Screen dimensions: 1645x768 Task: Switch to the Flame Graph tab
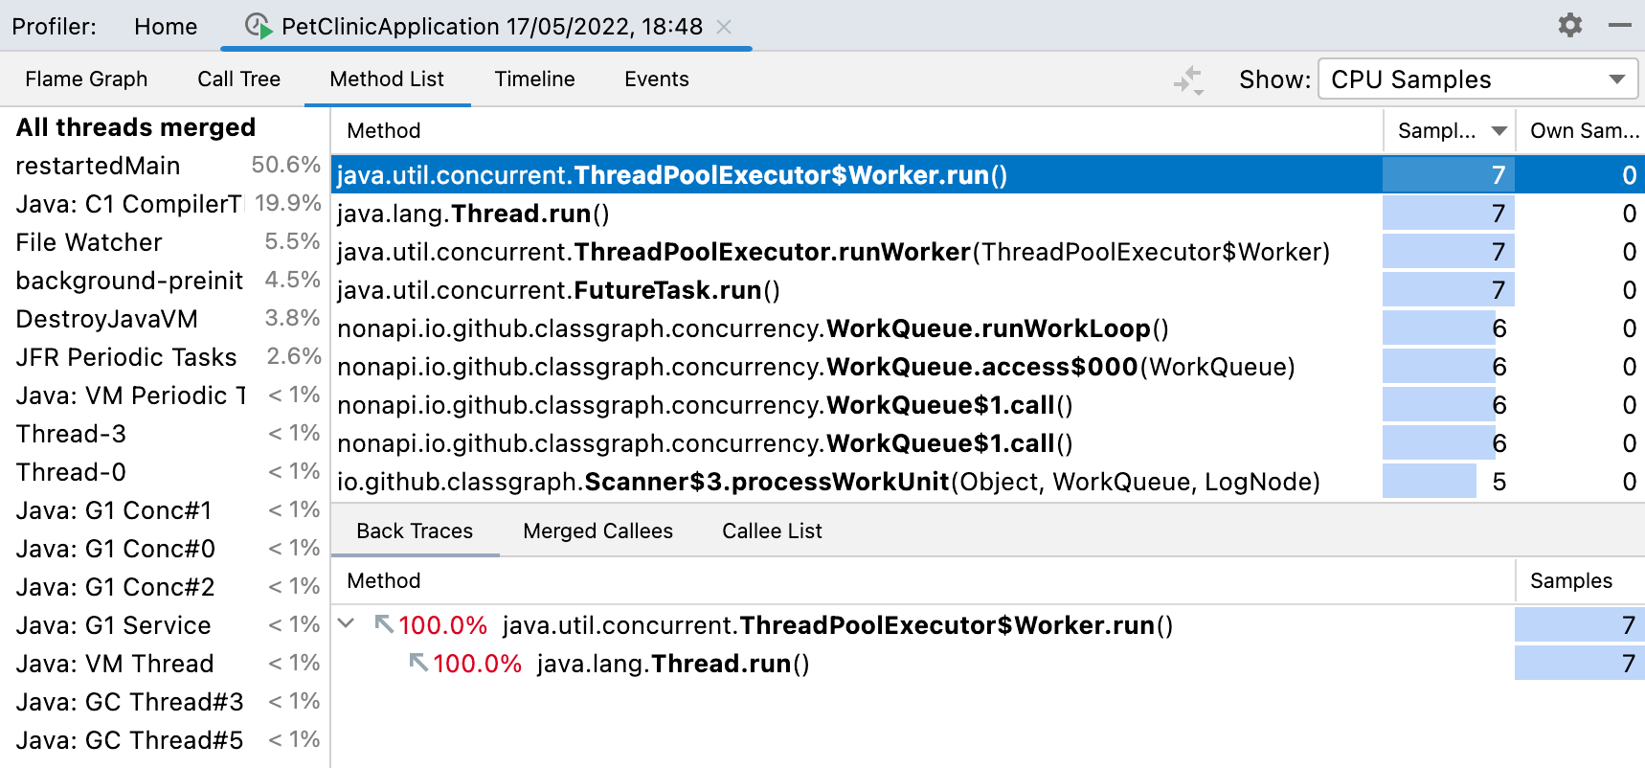86,79
